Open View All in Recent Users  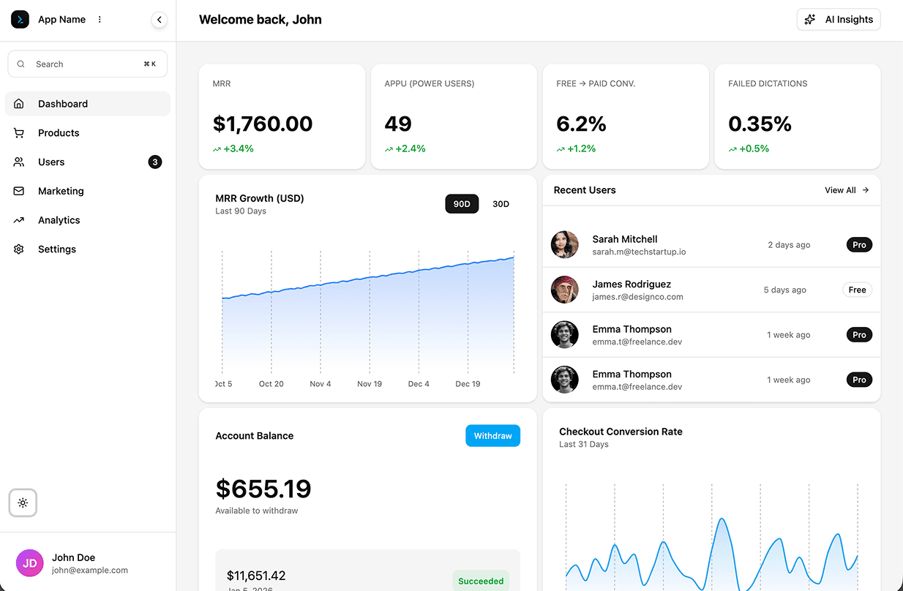[x=846, y=190]
